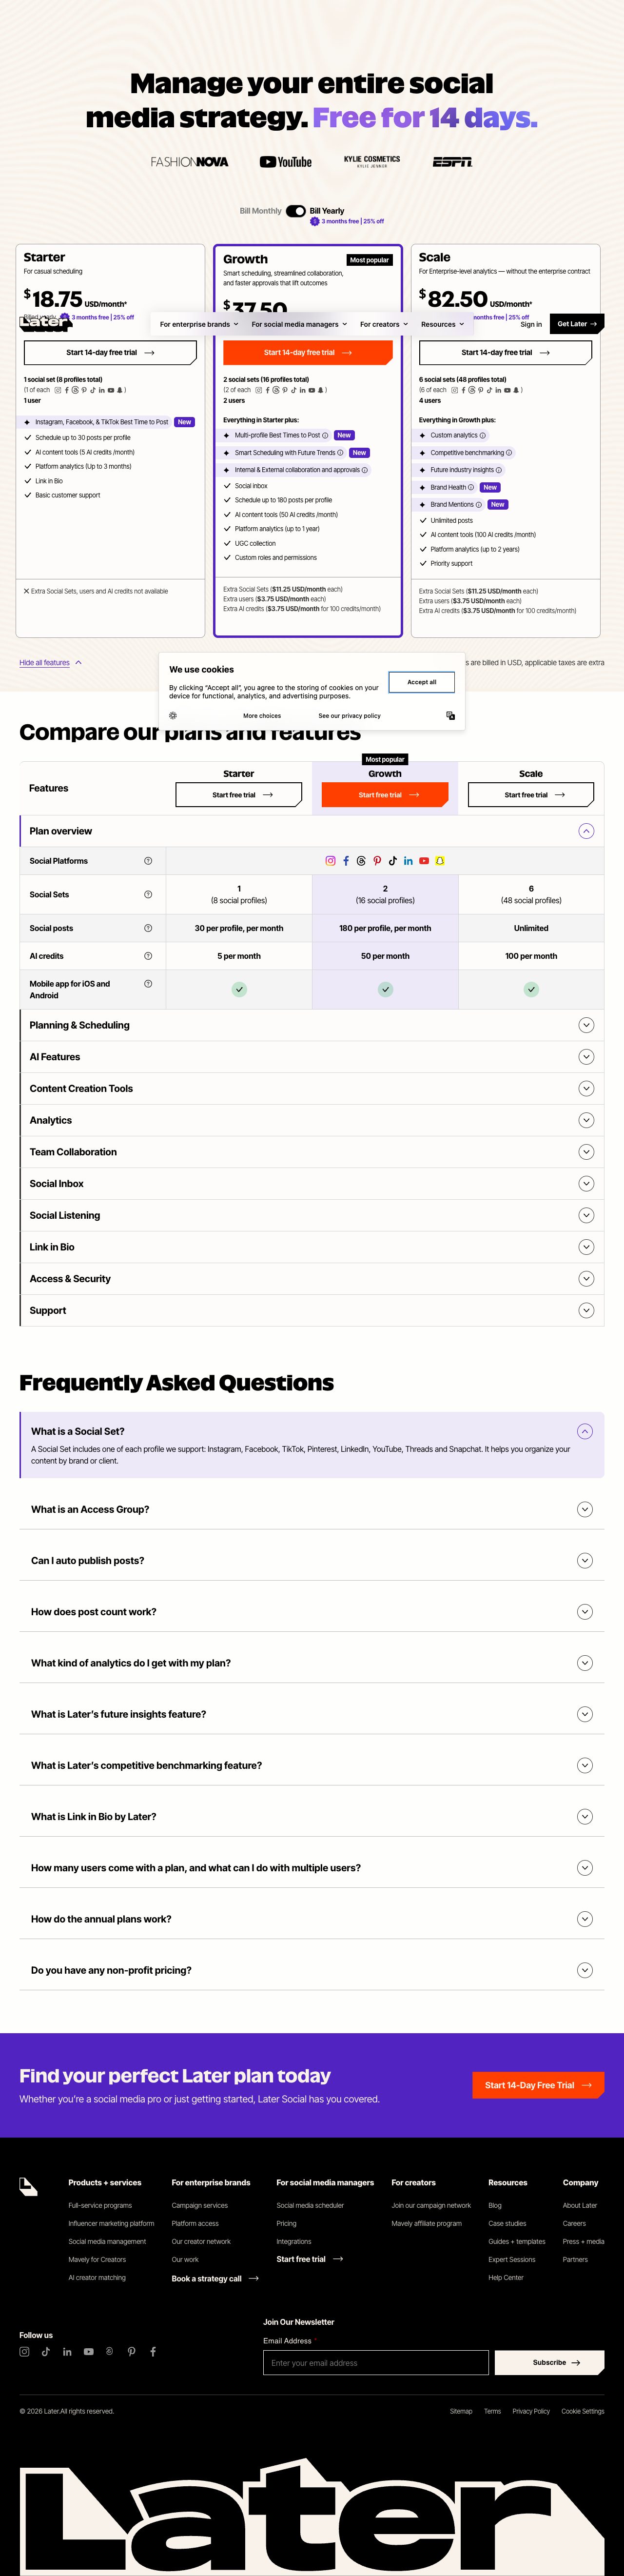The width and height of the screenshot is (624, 2576).
Task: Accept all cookies in the banner
Action: coord(421,682)
